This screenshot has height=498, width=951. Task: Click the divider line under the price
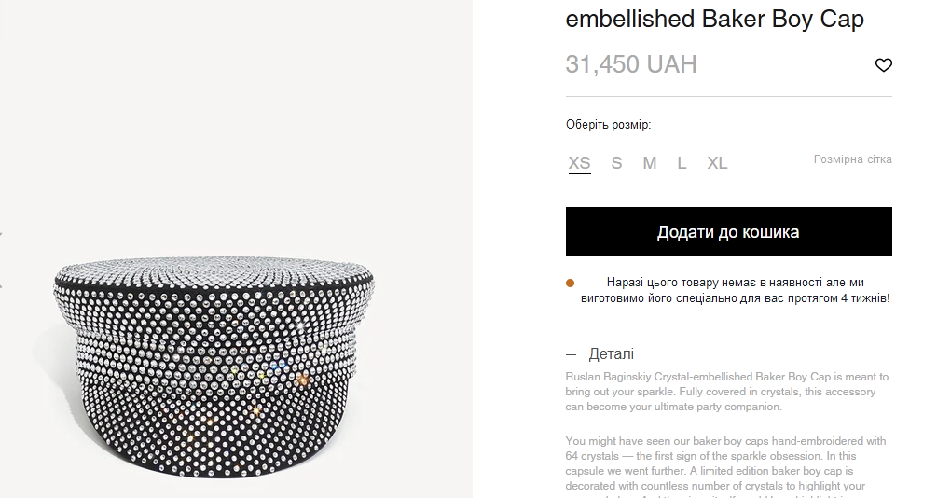[x=728, y=96]
